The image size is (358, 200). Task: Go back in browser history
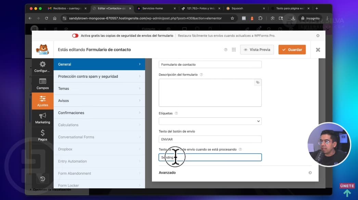click(x=30, y=18)
